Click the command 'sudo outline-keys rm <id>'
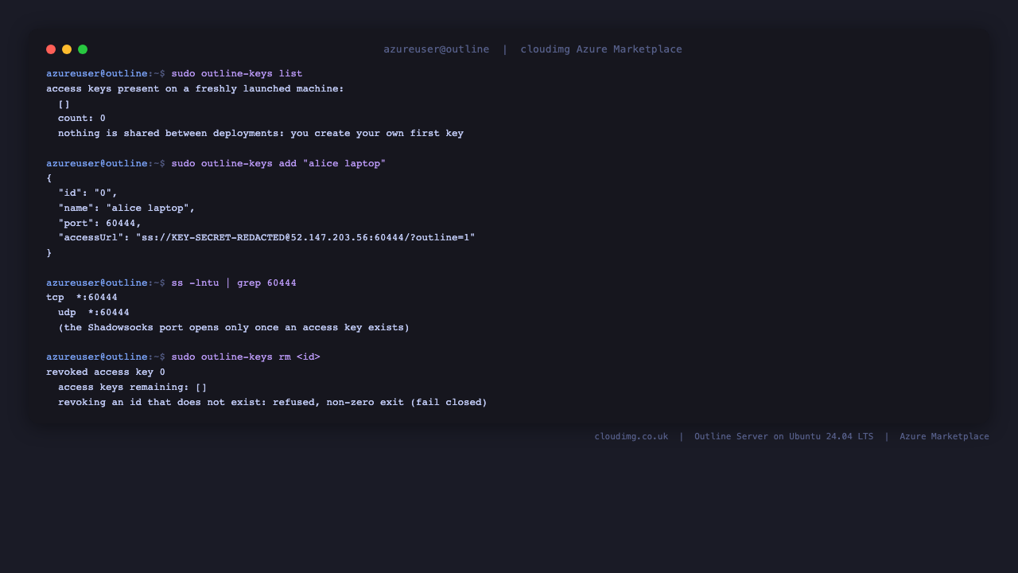1018x573 pixels. pyautogui.click(x=246, y=357)
